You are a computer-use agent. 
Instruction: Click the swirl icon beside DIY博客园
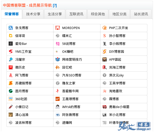point(105,51)
